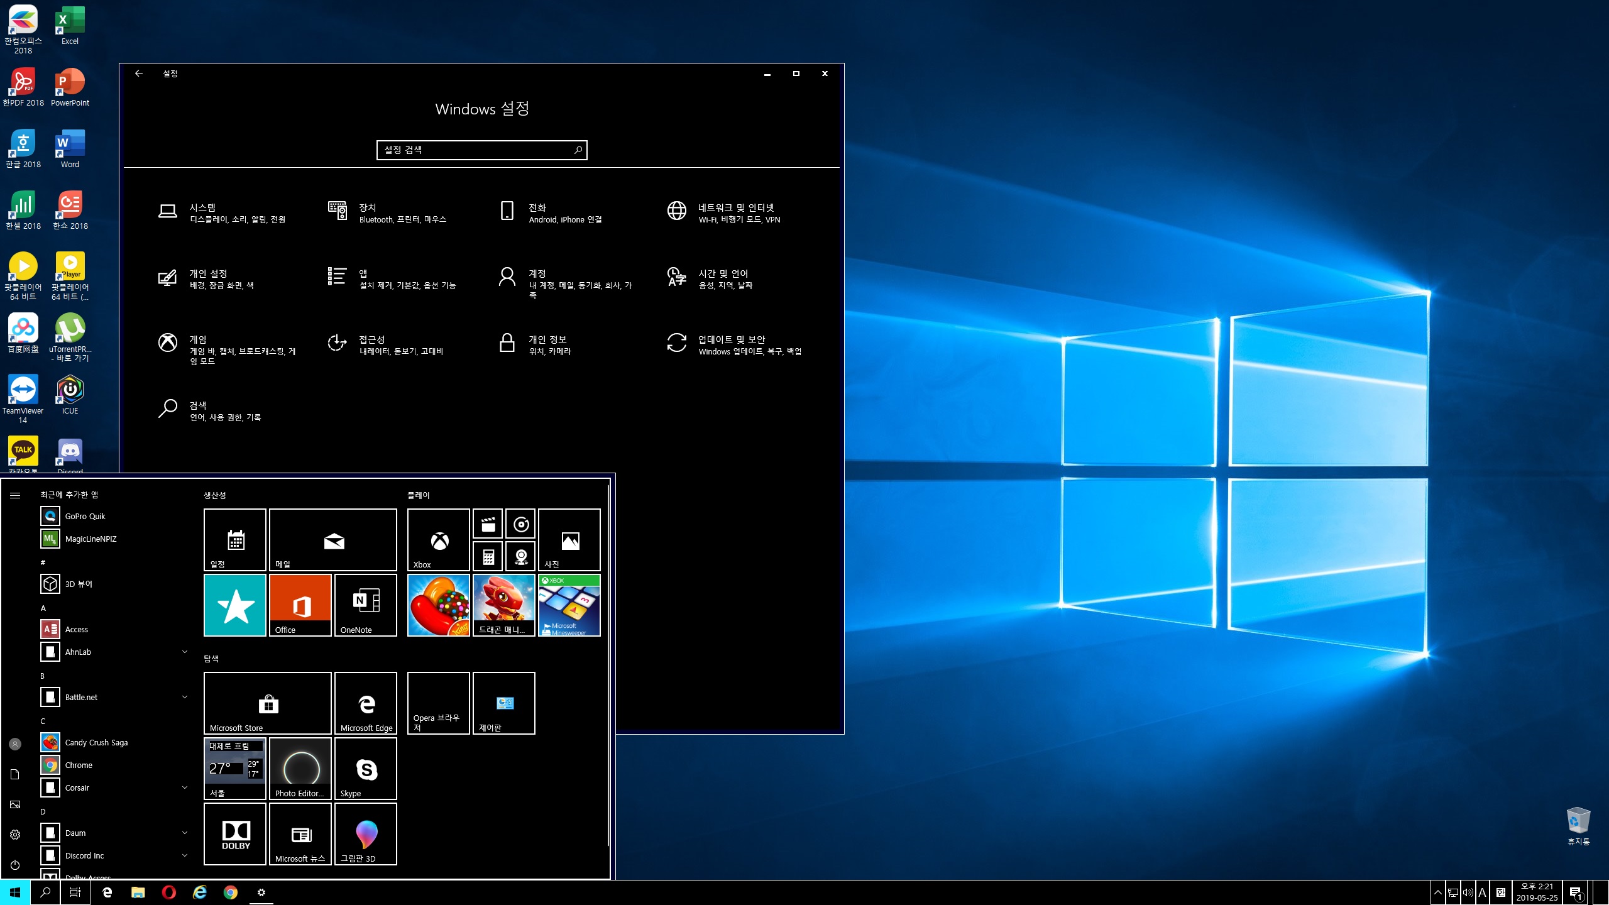Launch 3D 뷰어 from app list

[114, 584]
